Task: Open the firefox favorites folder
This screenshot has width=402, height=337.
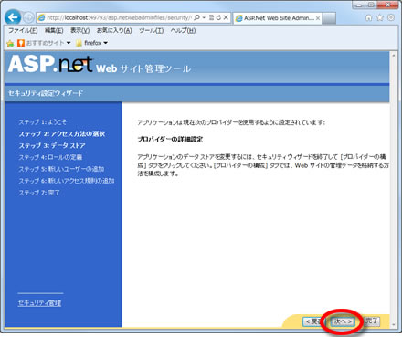Action: click(x=91, y=43)
